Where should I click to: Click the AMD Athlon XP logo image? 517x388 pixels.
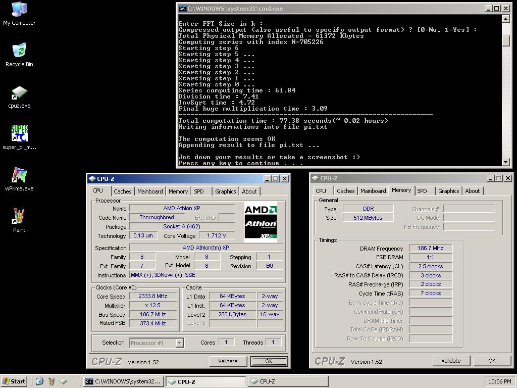tap(261, 222)
